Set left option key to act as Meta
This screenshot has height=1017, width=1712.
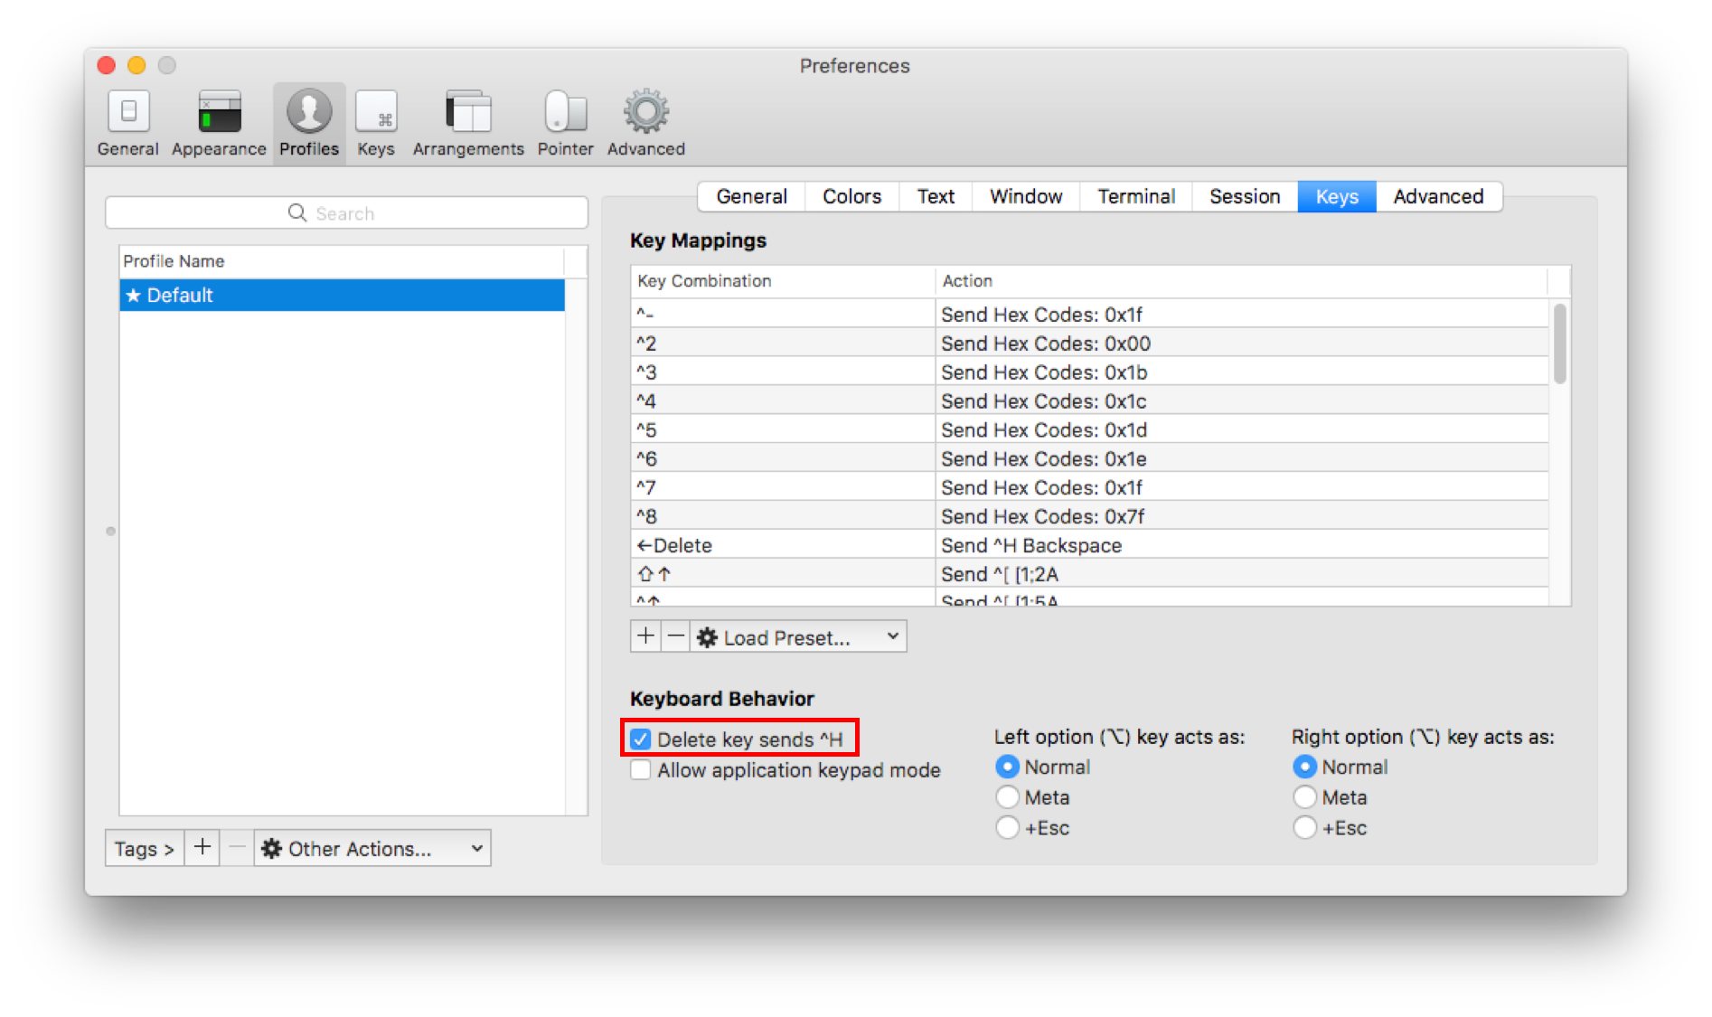pyautogui.click(x=1008, y=797)
